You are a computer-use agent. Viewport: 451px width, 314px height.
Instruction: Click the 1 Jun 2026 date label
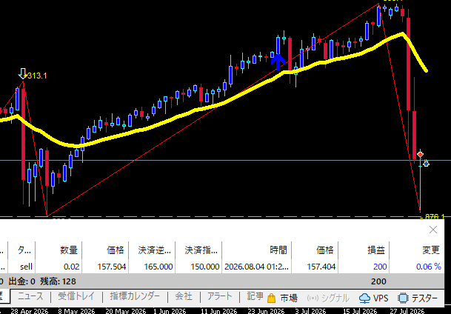click(171, 311)
